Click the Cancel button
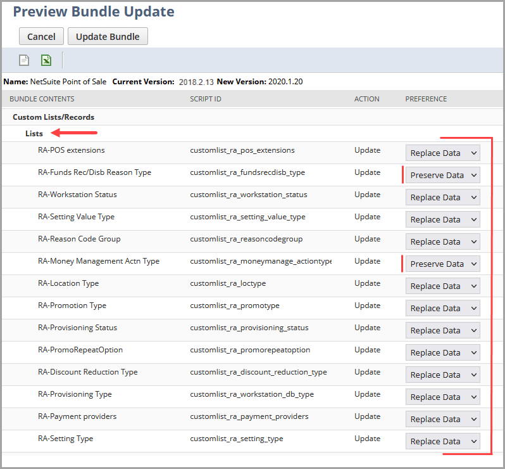Viewport: 505px width, 469px height. click(41, 37)
